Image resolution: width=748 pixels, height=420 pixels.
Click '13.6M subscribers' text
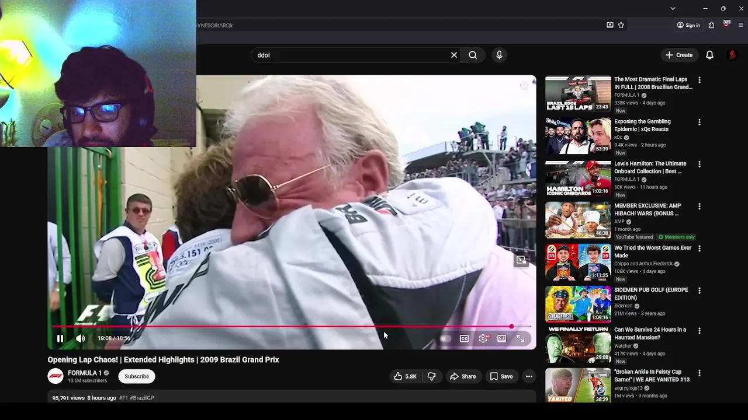87,381
